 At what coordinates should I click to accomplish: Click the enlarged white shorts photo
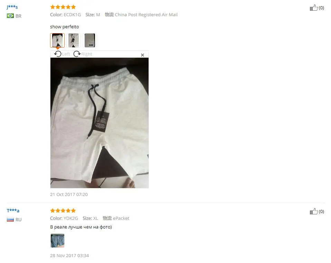tap(100, 123)
